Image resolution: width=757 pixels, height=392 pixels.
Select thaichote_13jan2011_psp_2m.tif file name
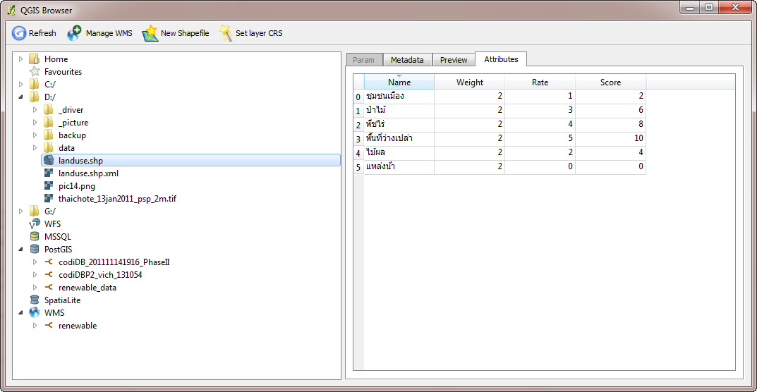tap(117, 198)
